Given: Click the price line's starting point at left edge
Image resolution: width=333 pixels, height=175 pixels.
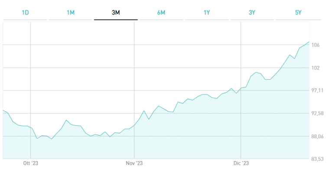Looking at the screenshot, I should coord(3,110).
